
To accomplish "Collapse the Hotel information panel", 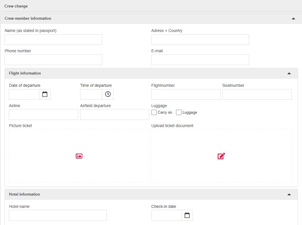I will [289, 194].
